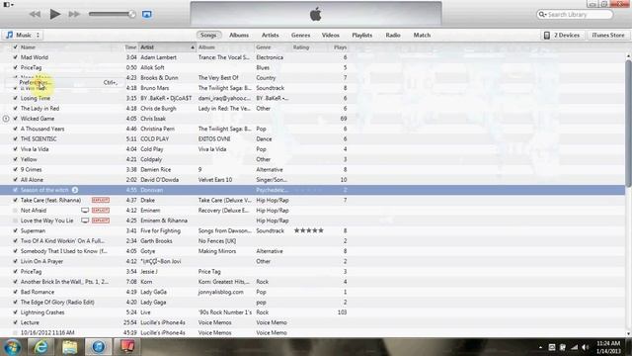
Task: Click the network signal tray icon
Action: (x=574, y=347)
